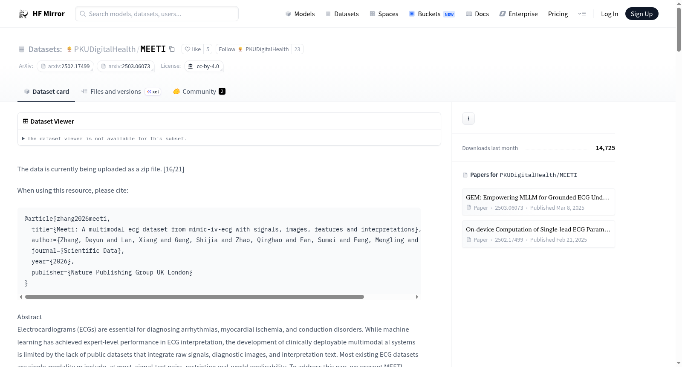Open the PKUDigitalHealth organization link
This screenshot has height=367, width=682.
pos(105,49)
